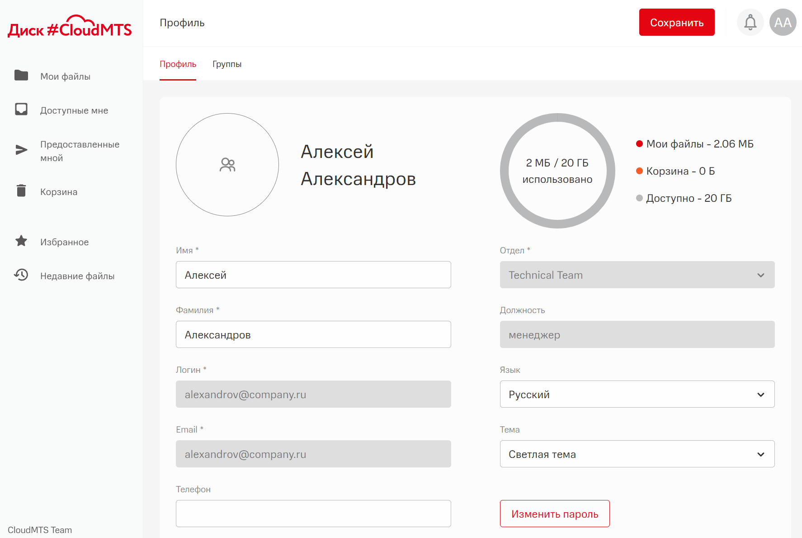Switch to the Группы tab
The width and height of the screenshot is (802, 538).
227,64
